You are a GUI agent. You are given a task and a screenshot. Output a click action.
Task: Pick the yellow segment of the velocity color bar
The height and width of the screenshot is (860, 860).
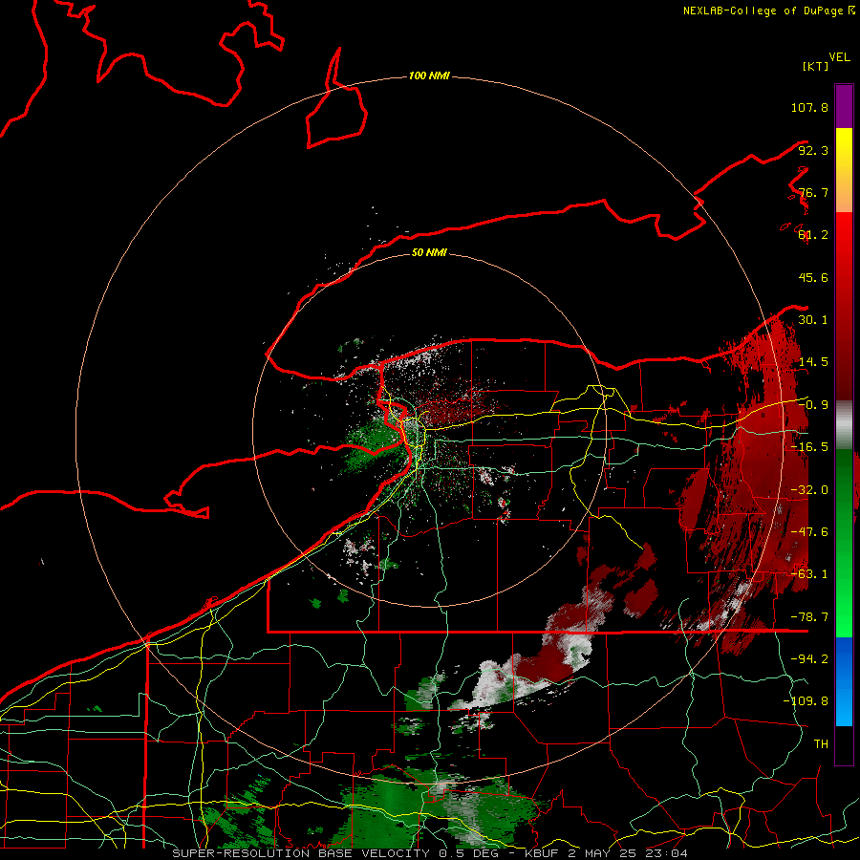844,170
